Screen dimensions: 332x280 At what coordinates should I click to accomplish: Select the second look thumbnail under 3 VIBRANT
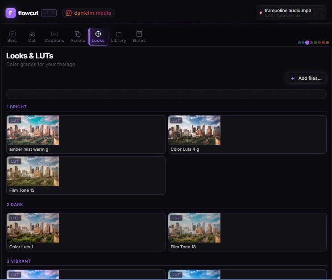click(x=194, y=274)
